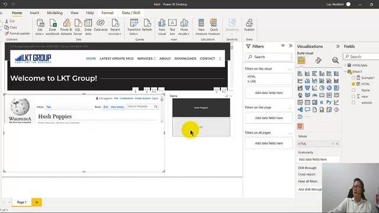Viewport: 379px width, 213px height.
Task: Switch to the Modeling ribbon tab
Action: click(x=55, y=13)
